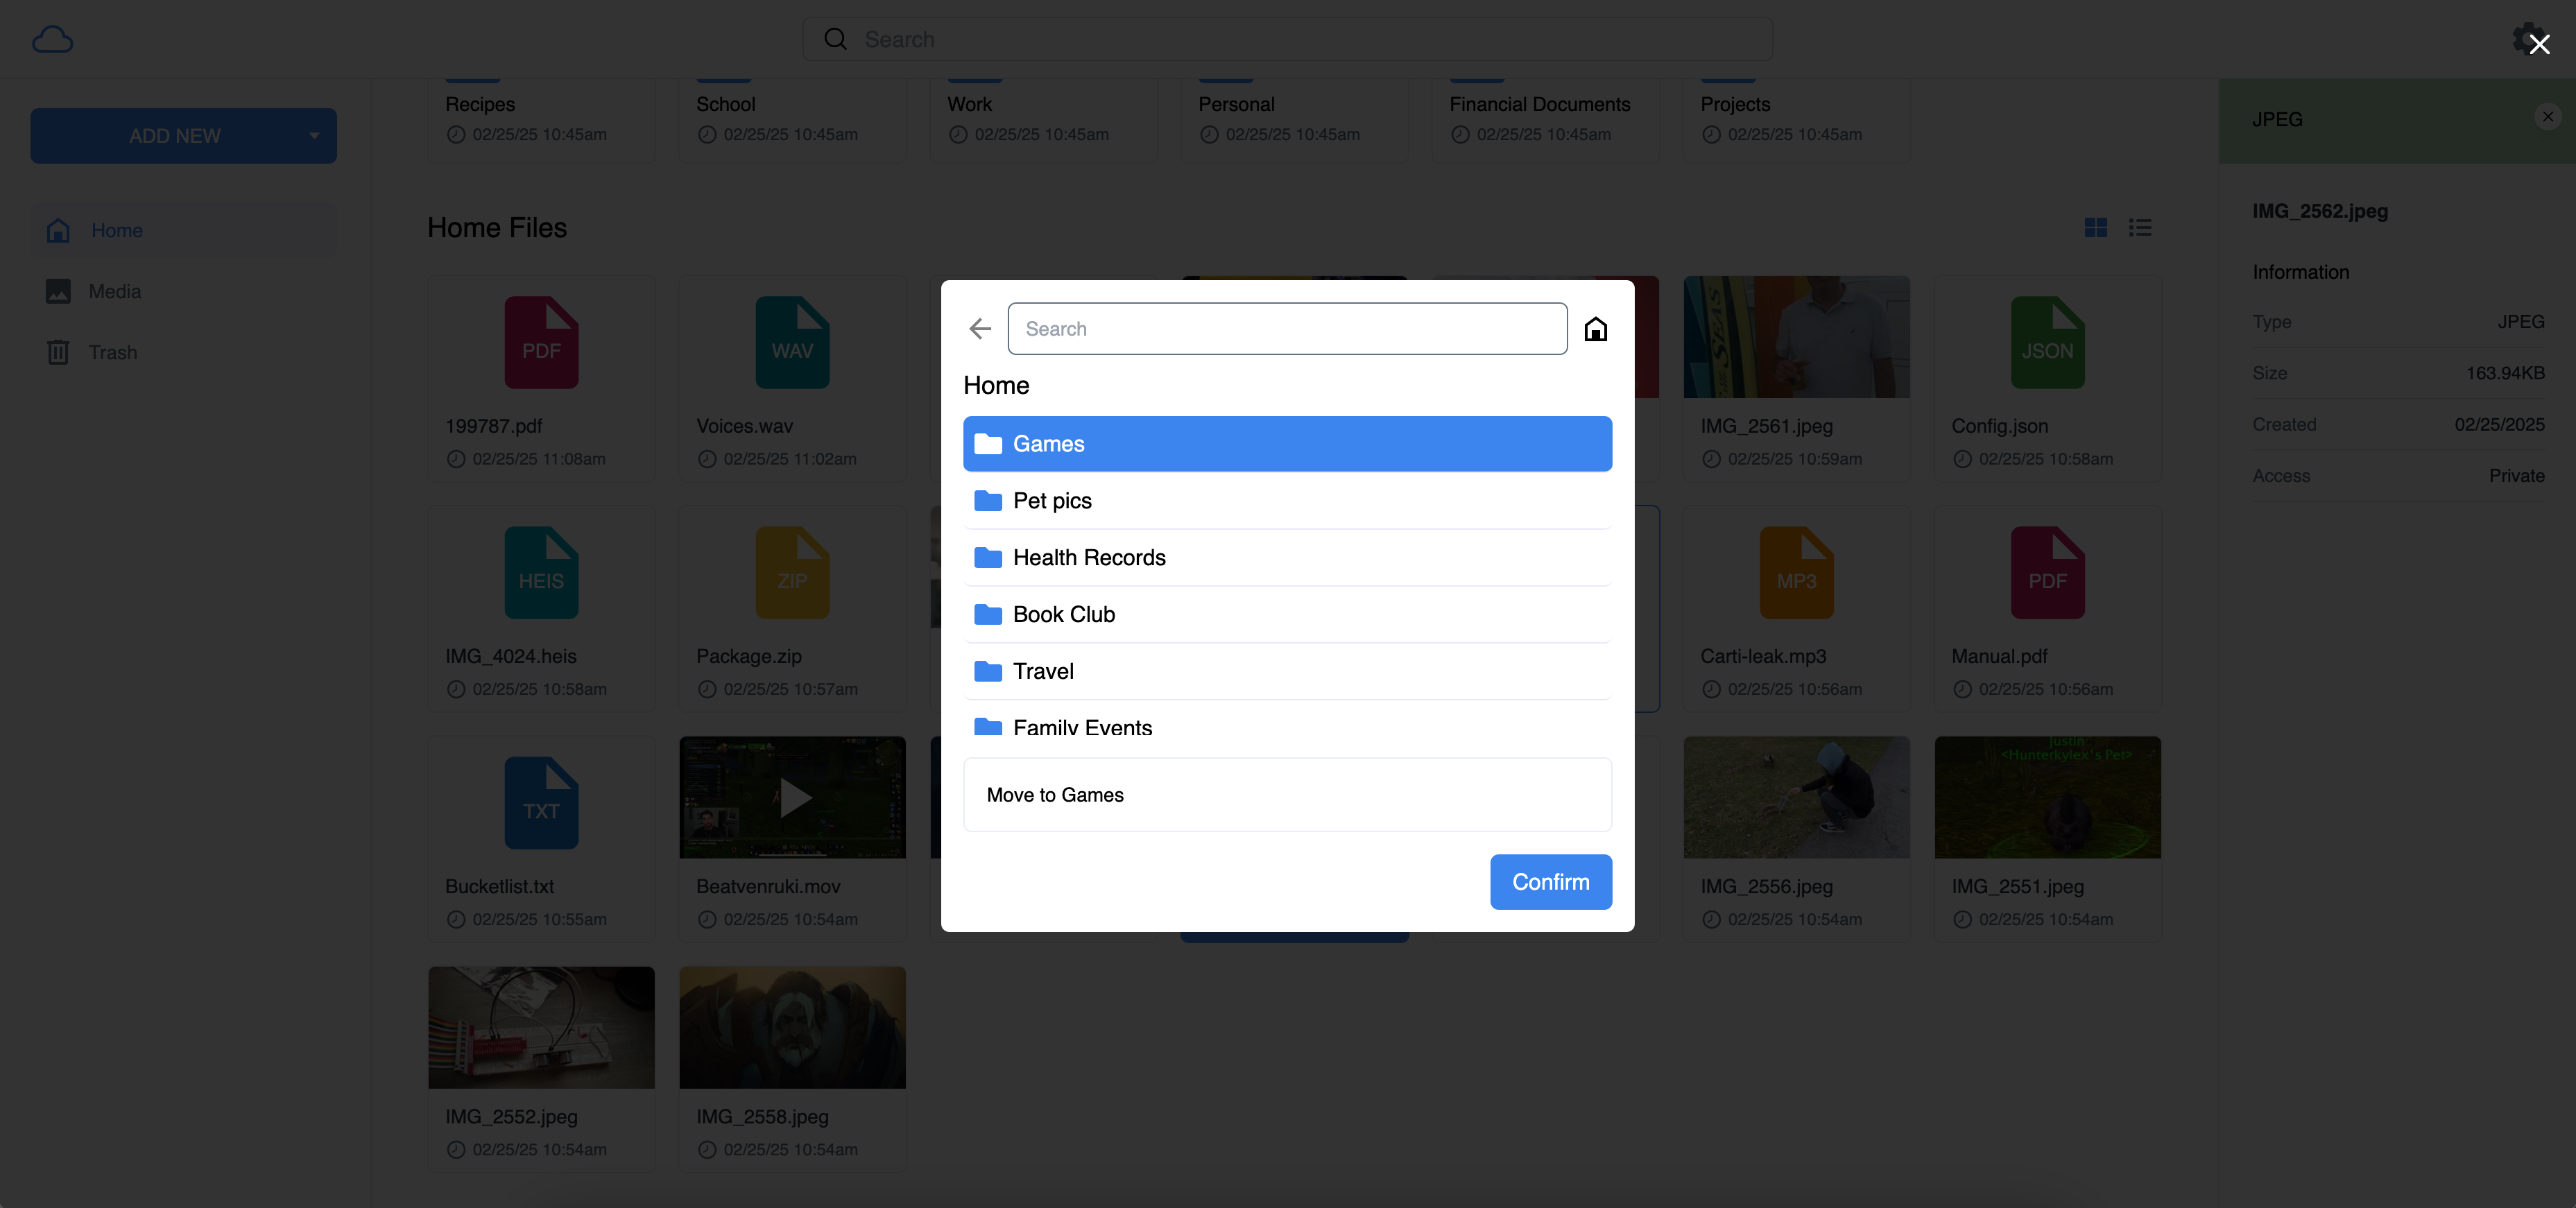Viewport: 2576px width, 1208px height.
Task: Click the IMG_4024.heis file icon
Action: tap(541, 573)
